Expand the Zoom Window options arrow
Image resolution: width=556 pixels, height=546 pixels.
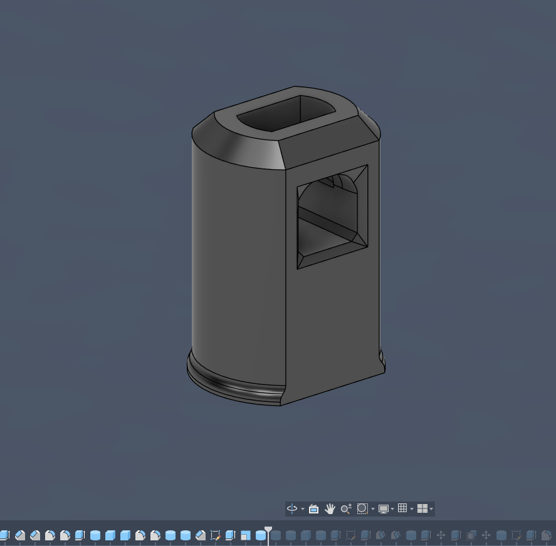coord(372,509)
